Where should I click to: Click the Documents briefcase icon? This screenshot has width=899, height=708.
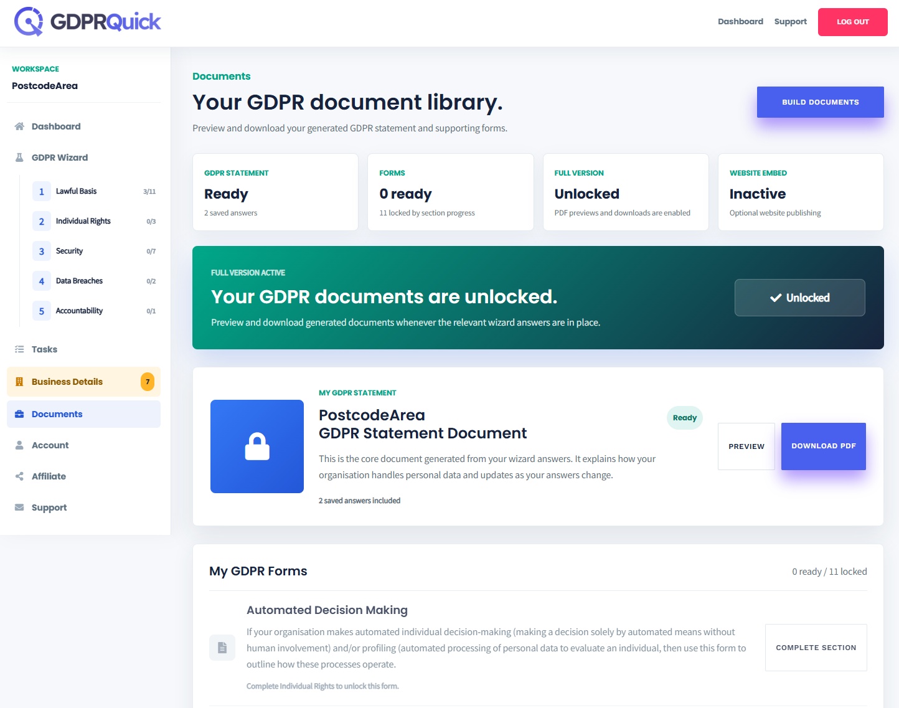(19, 414)
